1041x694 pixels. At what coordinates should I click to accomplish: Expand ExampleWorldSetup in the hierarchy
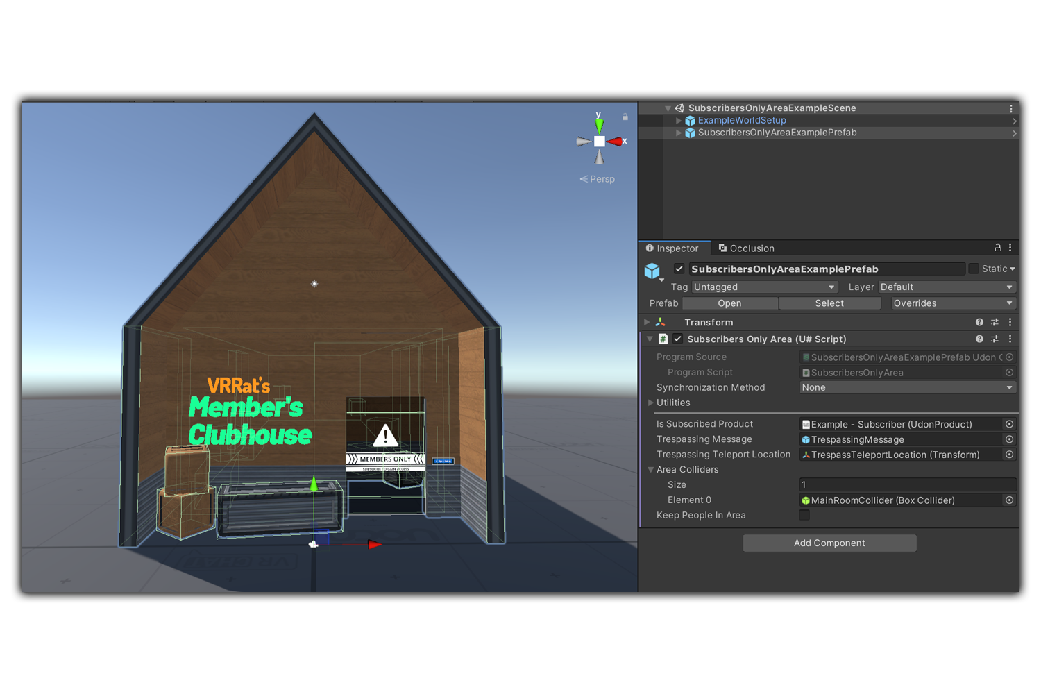(x=679, y=121)
